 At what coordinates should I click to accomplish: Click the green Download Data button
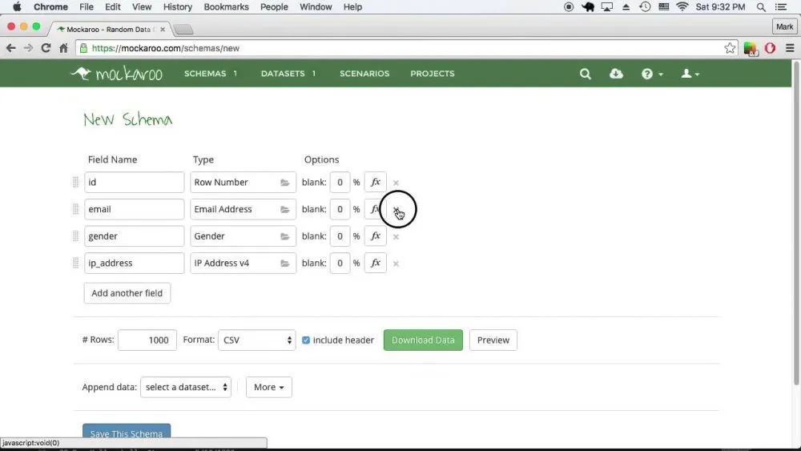click(423, 340)
